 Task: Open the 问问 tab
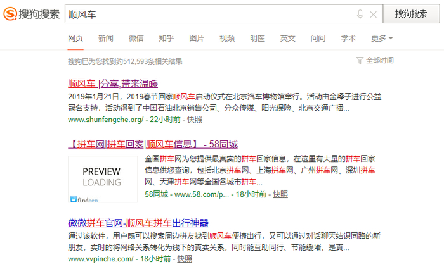tap(318, 38)
